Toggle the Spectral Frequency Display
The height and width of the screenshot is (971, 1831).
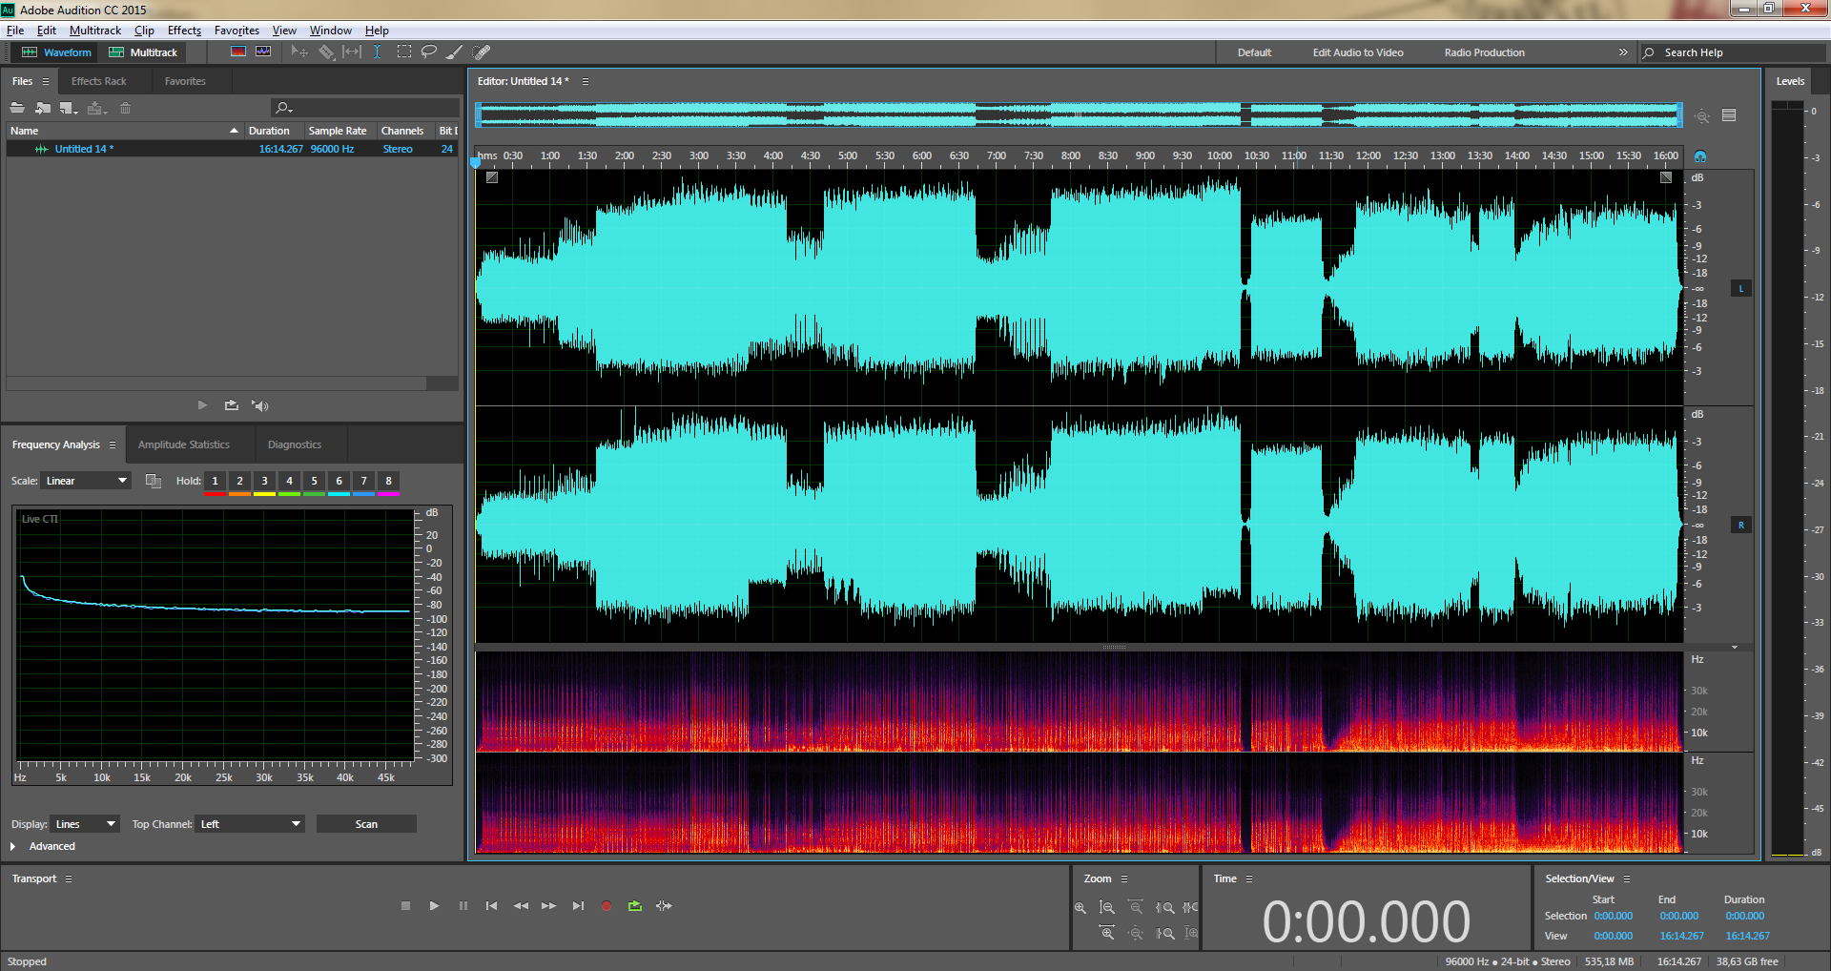[x=238, y=52]
